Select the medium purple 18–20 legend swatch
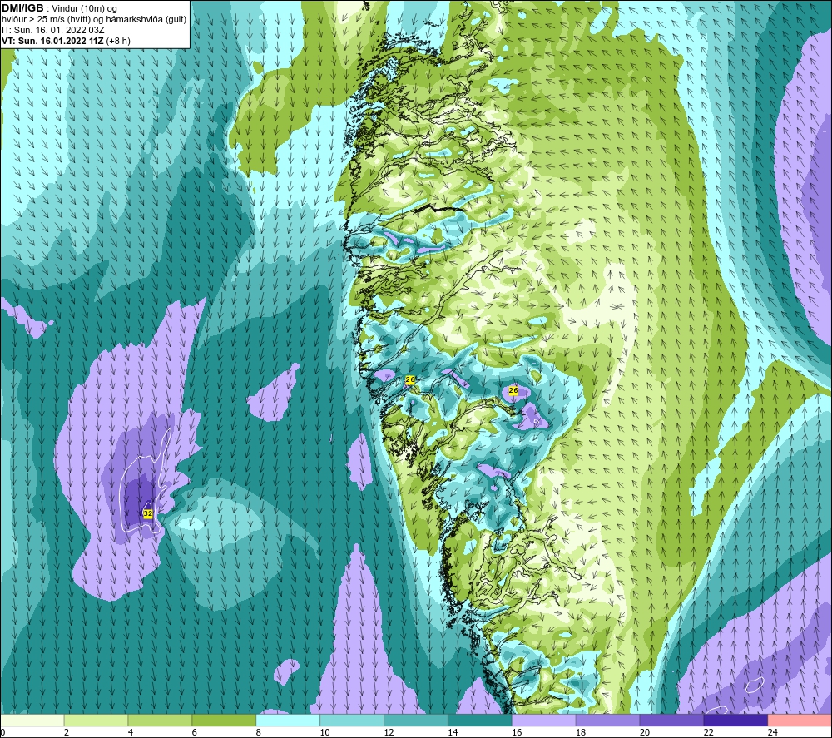 [607, 720]
